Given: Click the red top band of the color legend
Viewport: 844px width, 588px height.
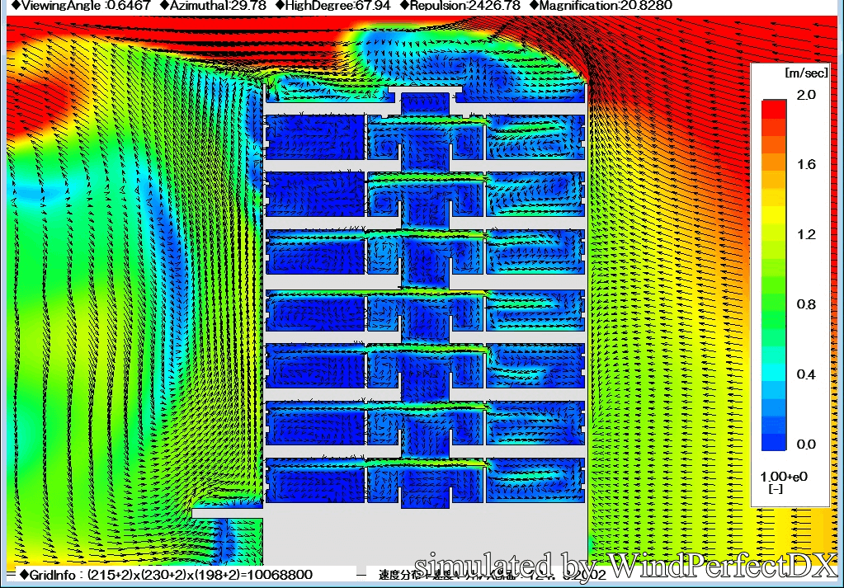Looking at the screenshot, I should (x=776, y=108).
